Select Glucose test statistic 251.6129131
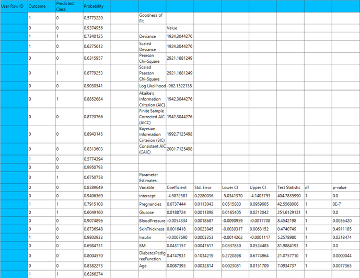 click(290, 213)
